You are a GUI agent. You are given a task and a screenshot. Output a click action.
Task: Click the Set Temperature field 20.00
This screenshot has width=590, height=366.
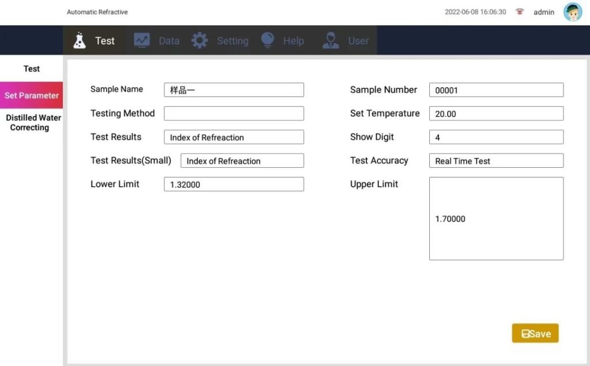[x=496, y=114]
